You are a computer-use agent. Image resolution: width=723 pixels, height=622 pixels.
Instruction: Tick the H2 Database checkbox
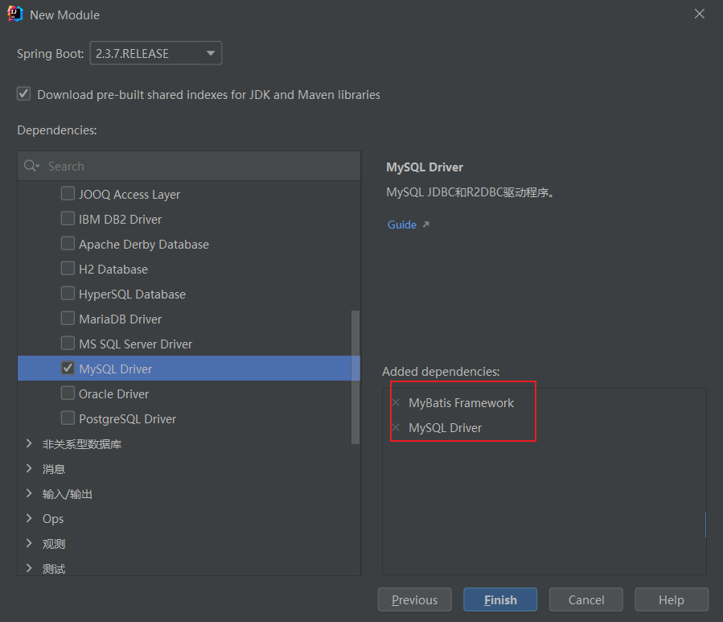[x=68, y=269]
